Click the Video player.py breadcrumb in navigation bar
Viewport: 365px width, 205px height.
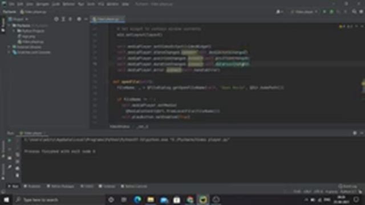33,11
